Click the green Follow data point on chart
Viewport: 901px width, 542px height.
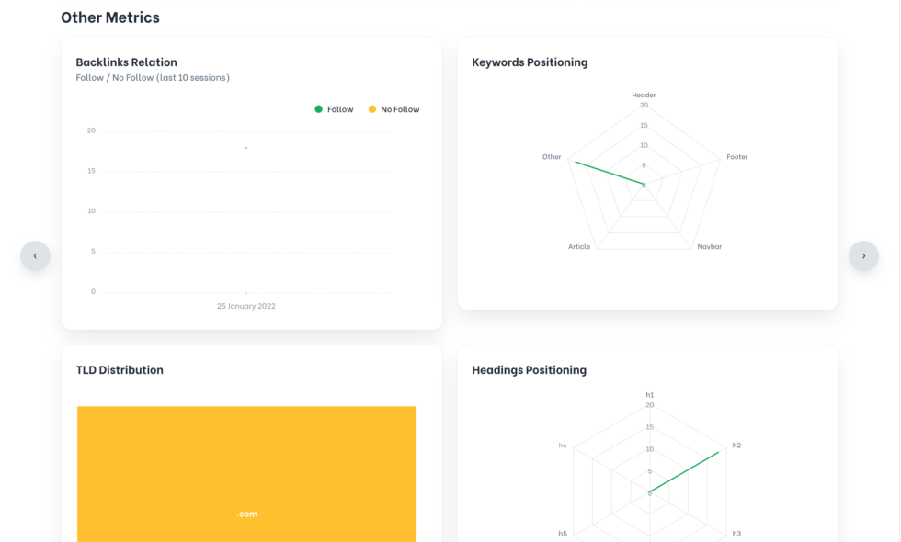(x=246, y=148)
